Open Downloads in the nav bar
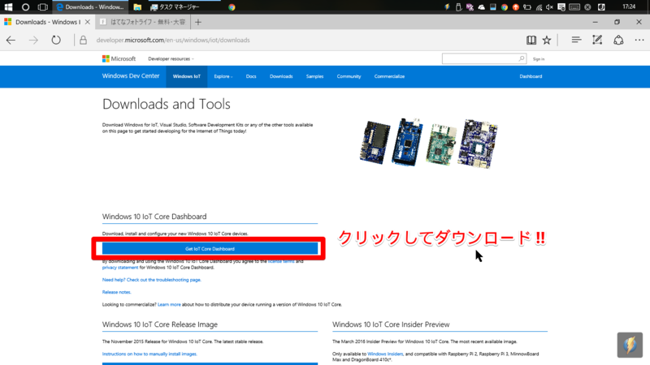This screenshot has height=365, width=650. 281,76
